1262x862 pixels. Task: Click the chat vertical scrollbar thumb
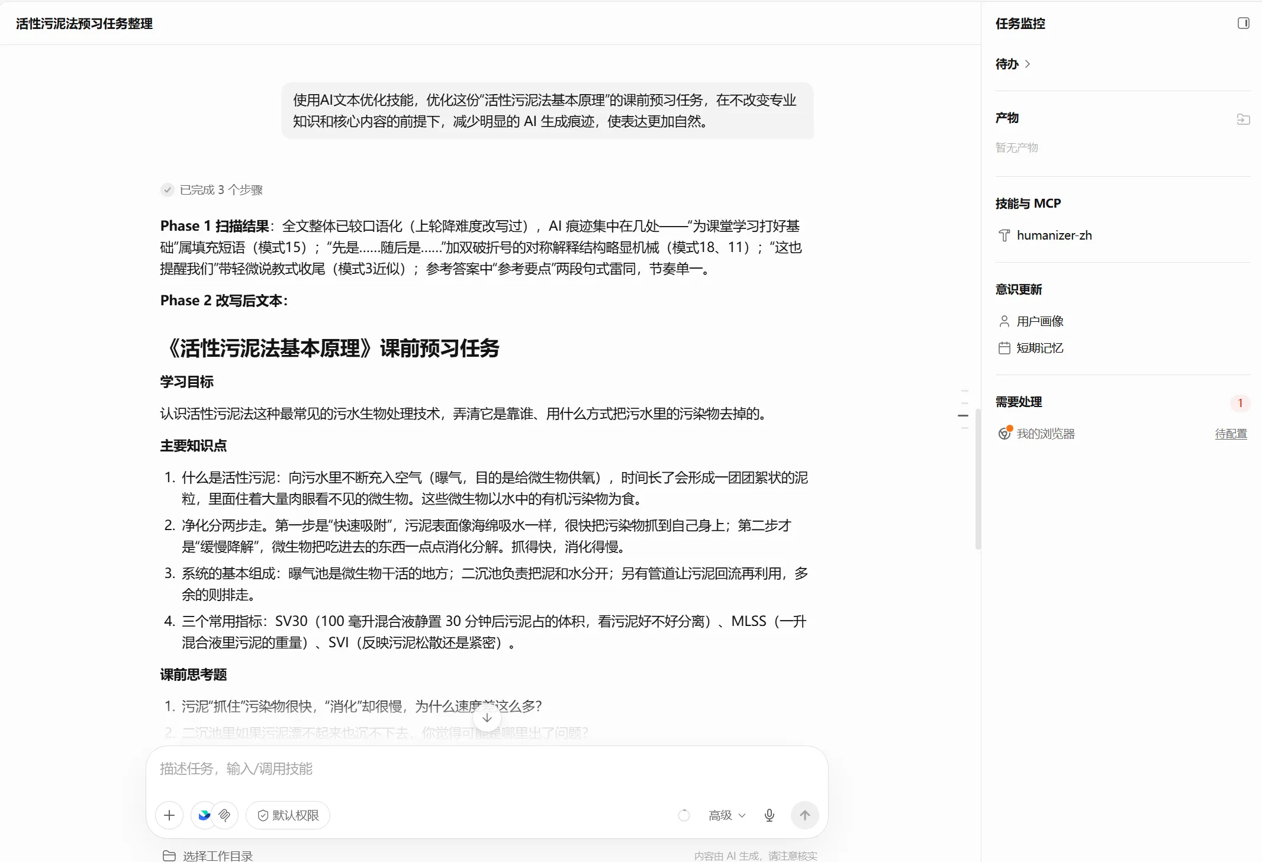[977, 479]
